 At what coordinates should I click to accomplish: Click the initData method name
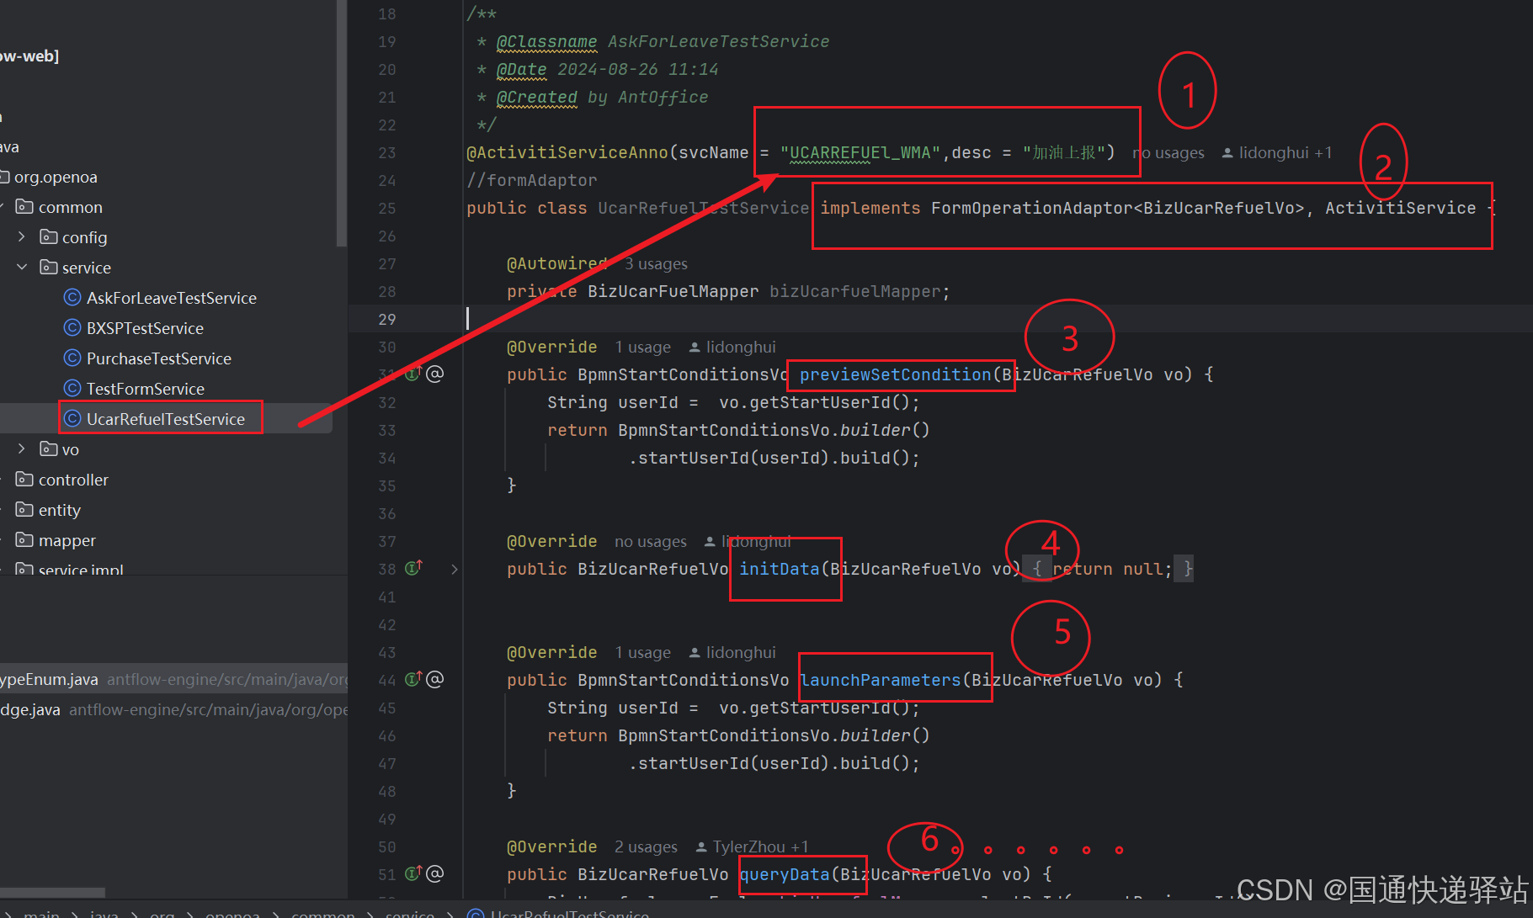(780, 569)
